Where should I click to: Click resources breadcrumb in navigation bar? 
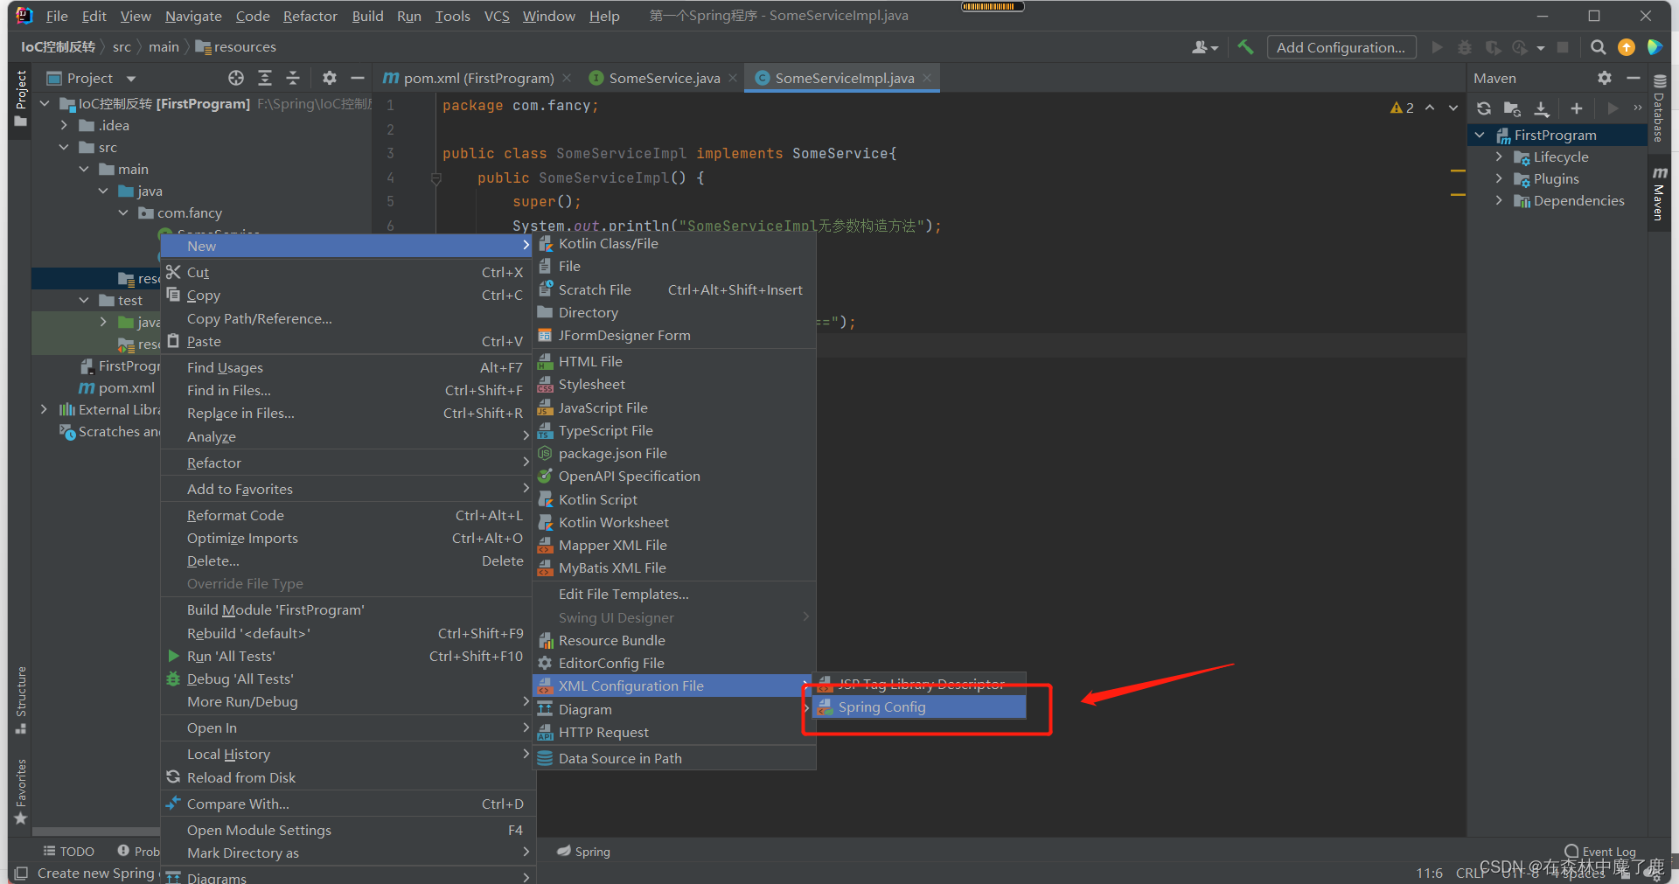tap(236, 46)
